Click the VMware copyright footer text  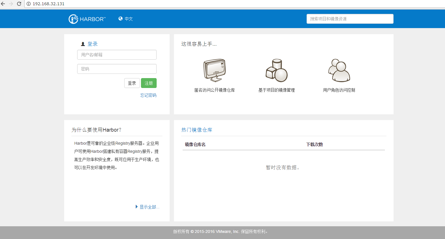point(221,231)
